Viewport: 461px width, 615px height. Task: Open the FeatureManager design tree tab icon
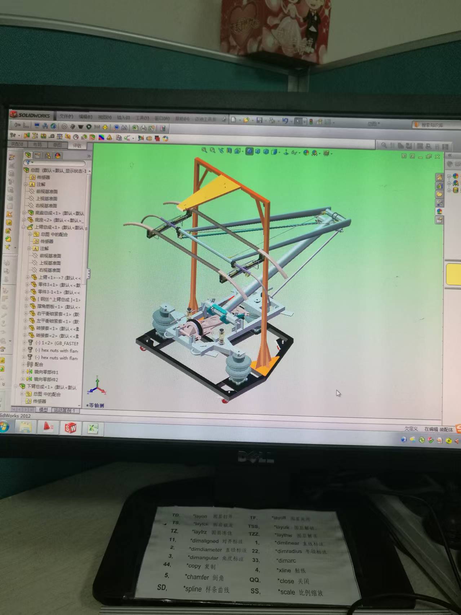pos(28,155)
